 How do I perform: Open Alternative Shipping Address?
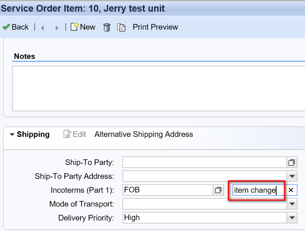(144, 134)
